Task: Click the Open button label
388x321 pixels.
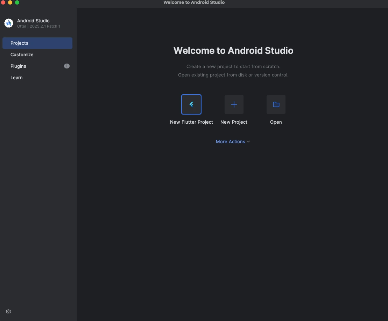Action: click(x=276, y=122)
